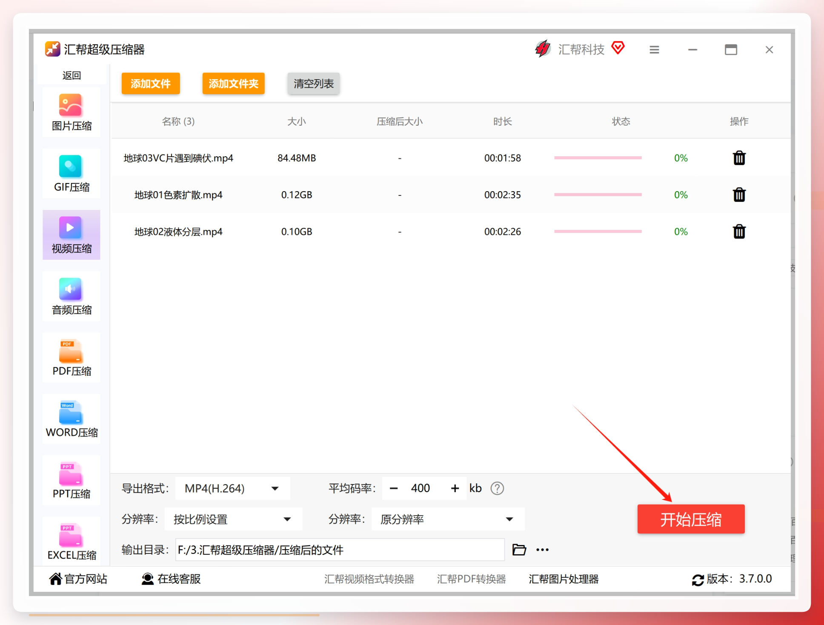Select the 视频压缩 video compression tool
The width and height of the screenshot is (824, 625).
point(72,235)
